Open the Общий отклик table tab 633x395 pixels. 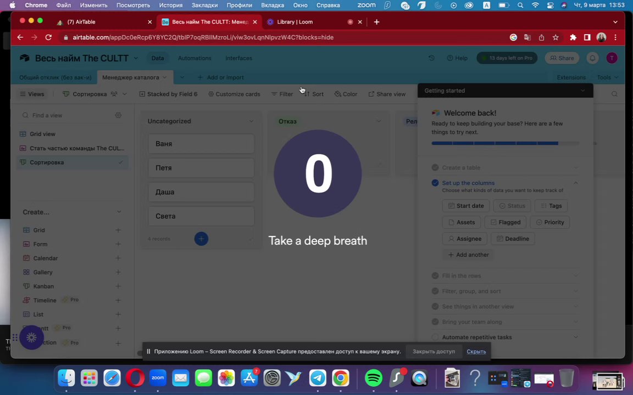coord(55,77)
